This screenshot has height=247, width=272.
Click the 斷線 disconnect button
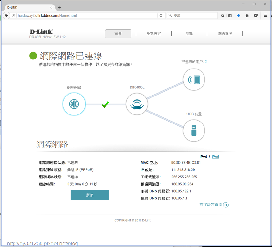90,195
